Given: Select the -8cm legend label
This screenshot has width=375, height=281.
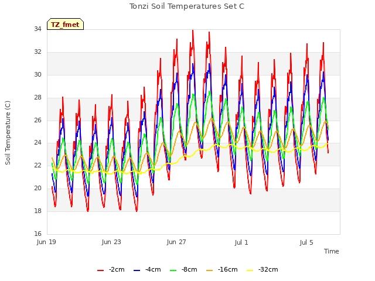Looking at the screenshot, I should click(x=189, y=269).
